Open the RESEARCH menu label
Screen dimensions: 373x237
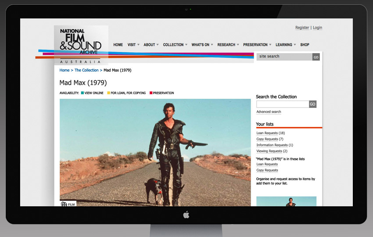click(x=226, y=45)
